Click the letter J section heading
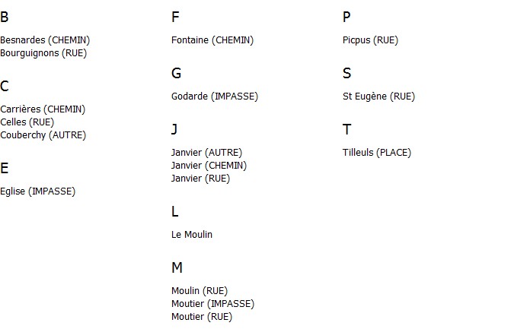 tap(174, 129)
